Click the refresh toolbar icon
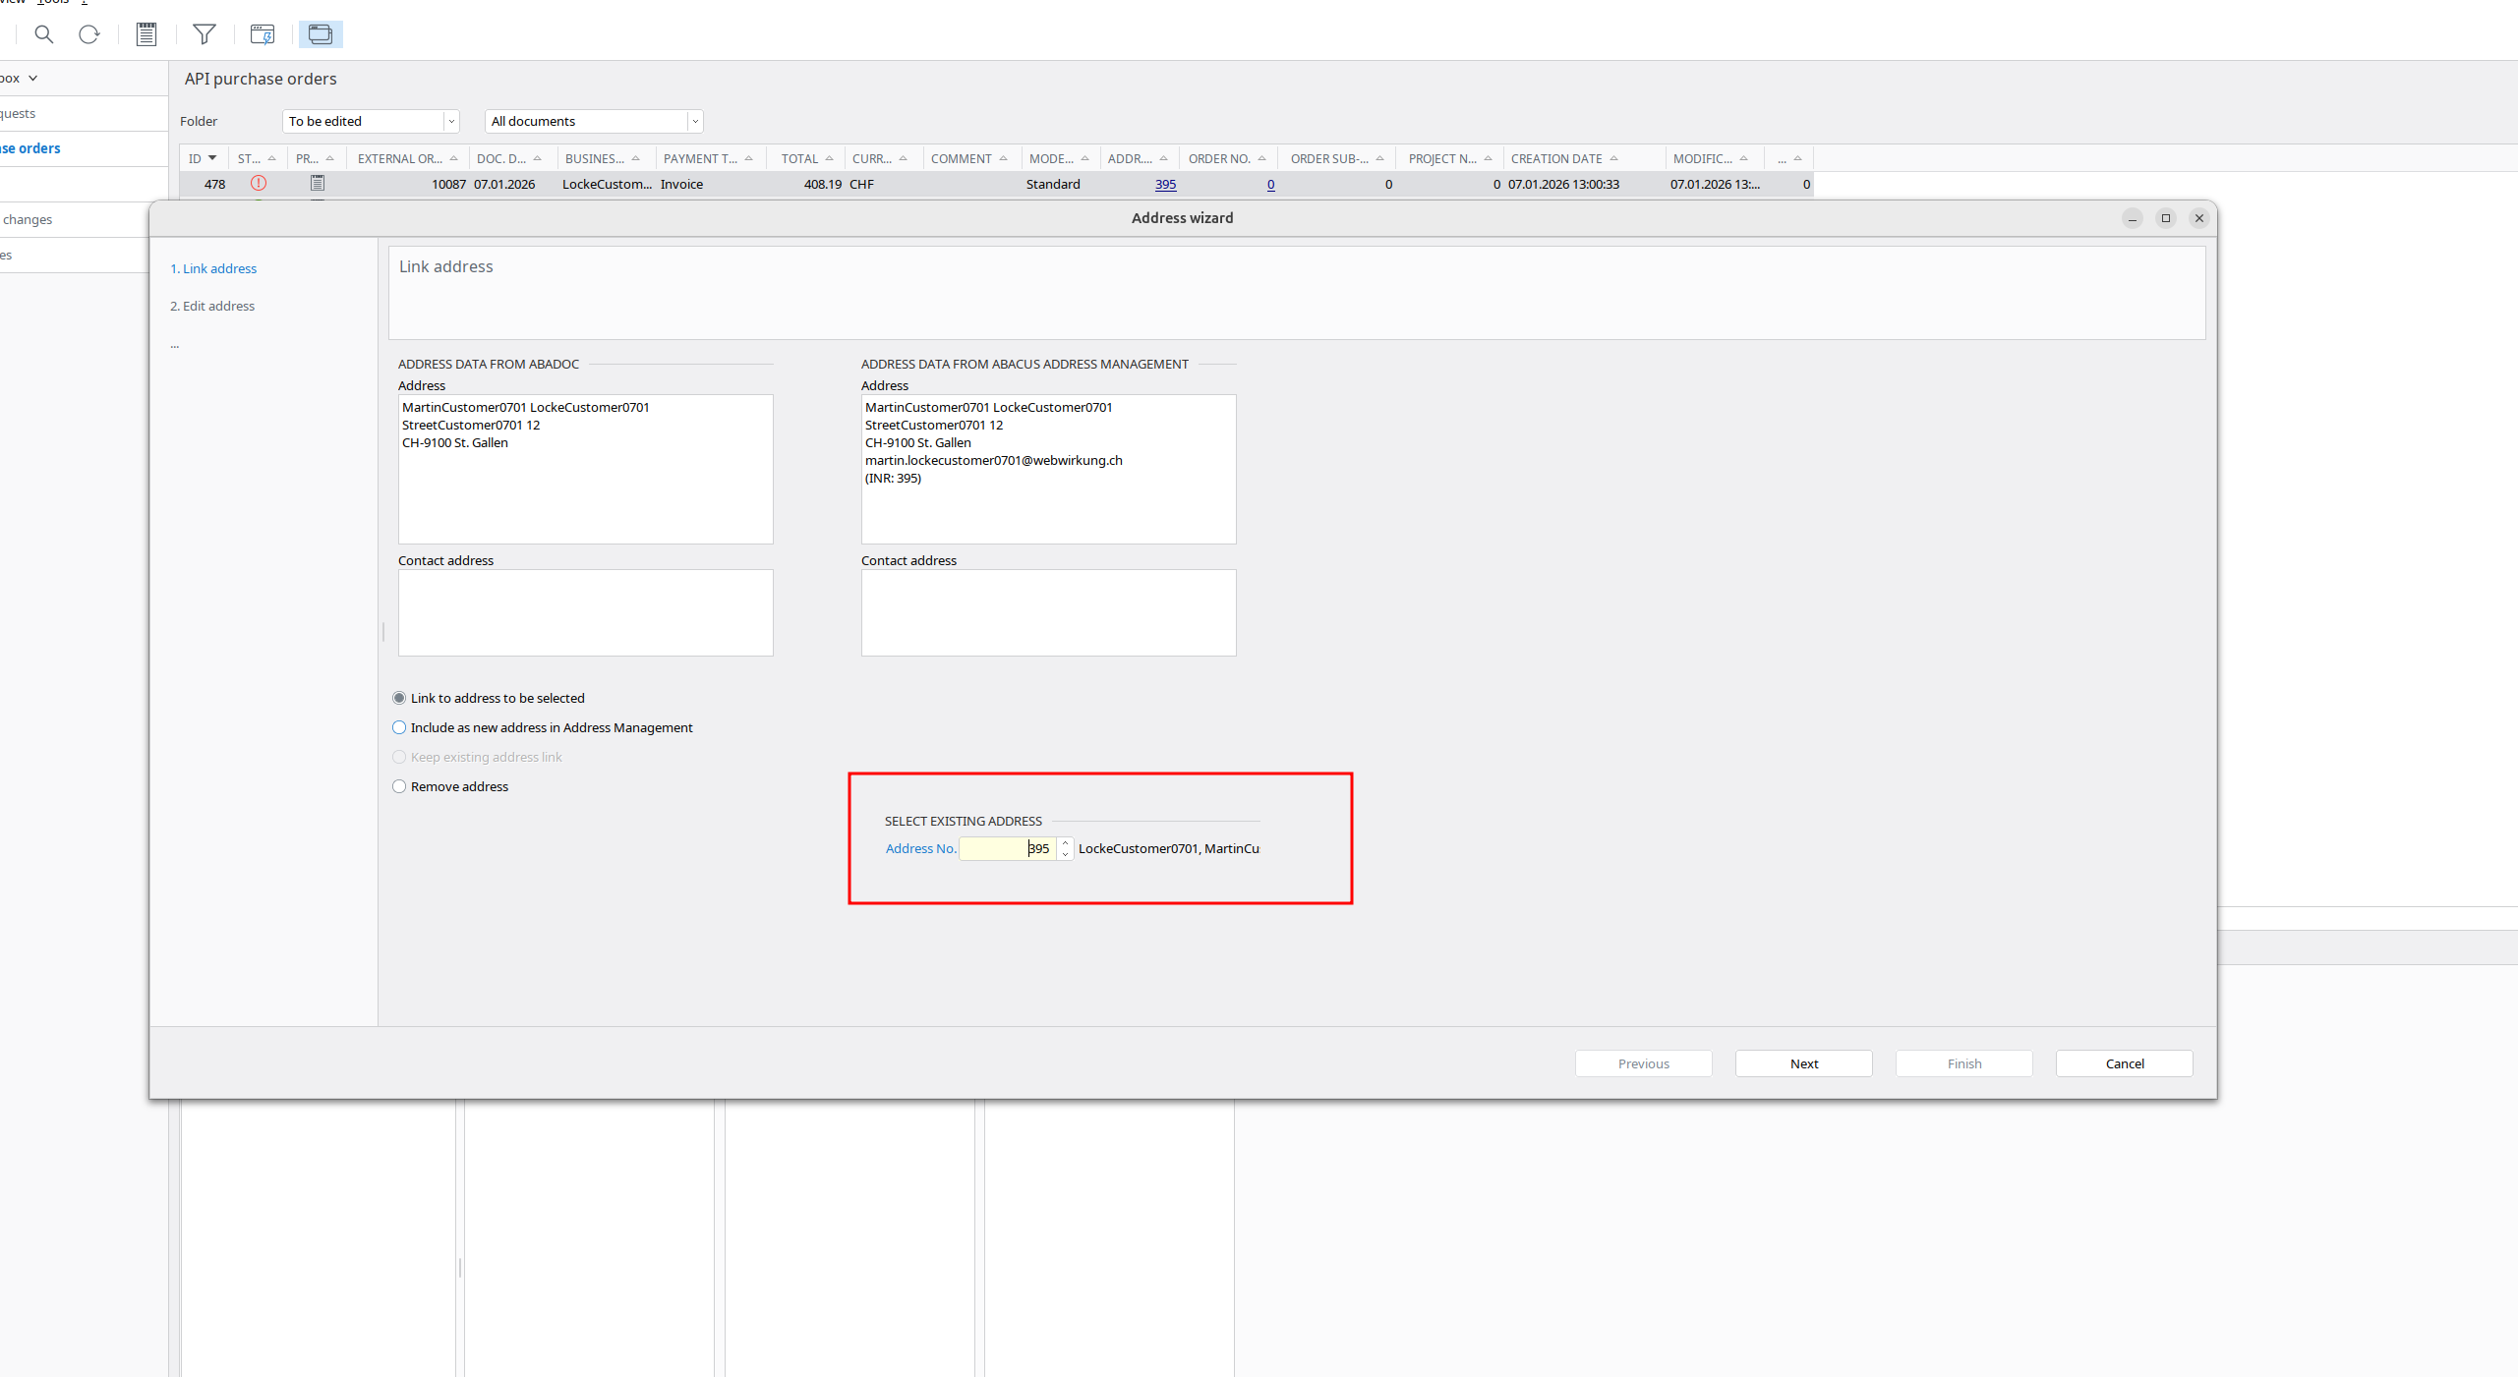2518x1377 pixels. [89, 34]
